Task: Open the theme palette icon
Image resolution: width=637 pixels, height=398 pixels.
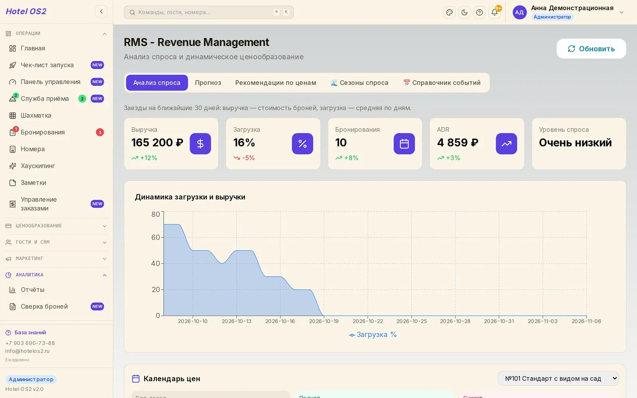Action: pos(449,12)
